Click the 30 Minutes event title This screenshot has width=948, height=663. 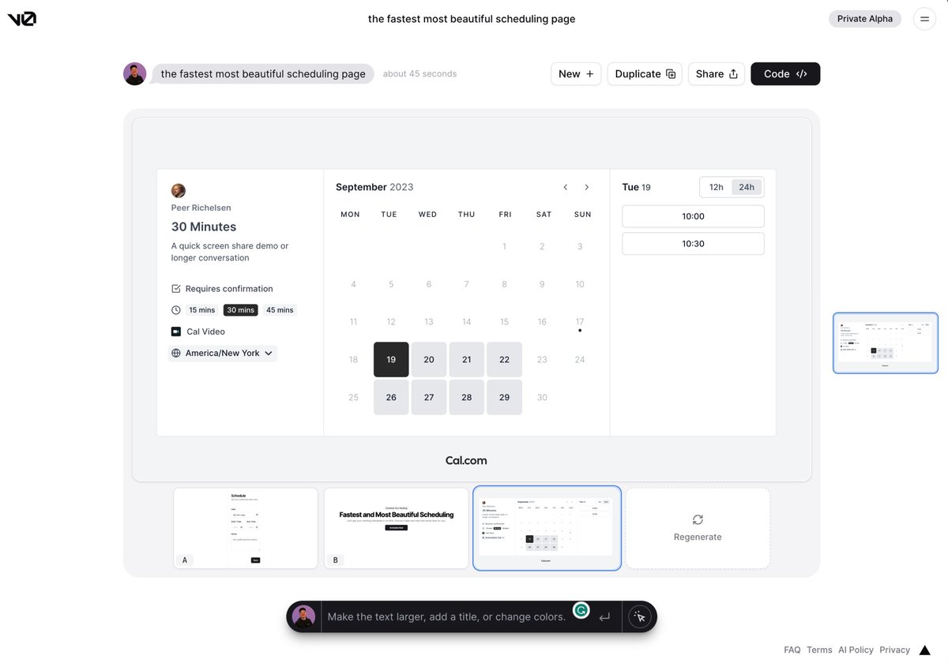click(204, 227)
